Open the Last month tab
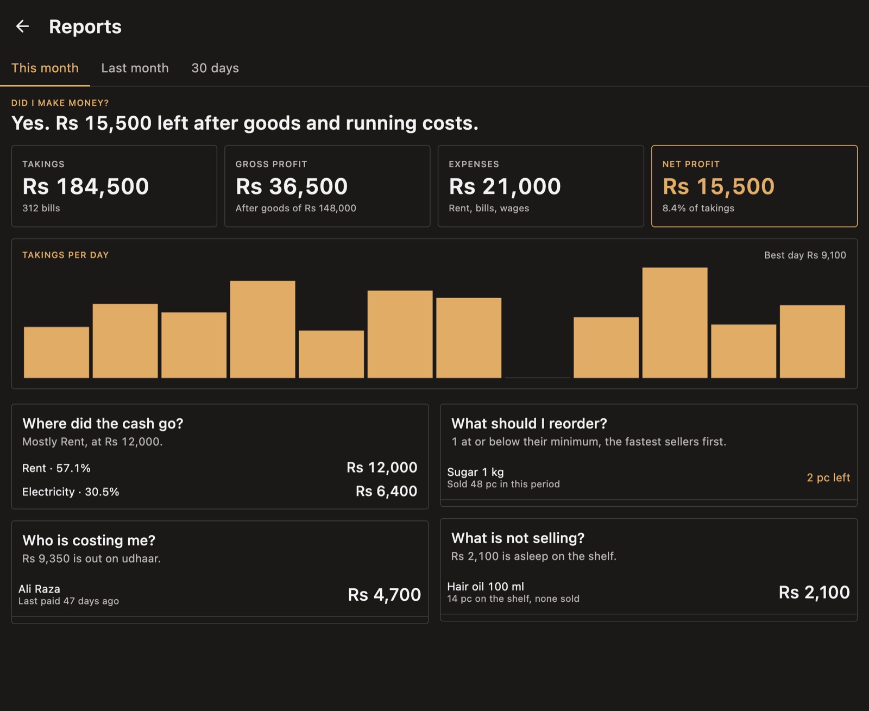Screen dimensions: 869x711 click(135, 68)
